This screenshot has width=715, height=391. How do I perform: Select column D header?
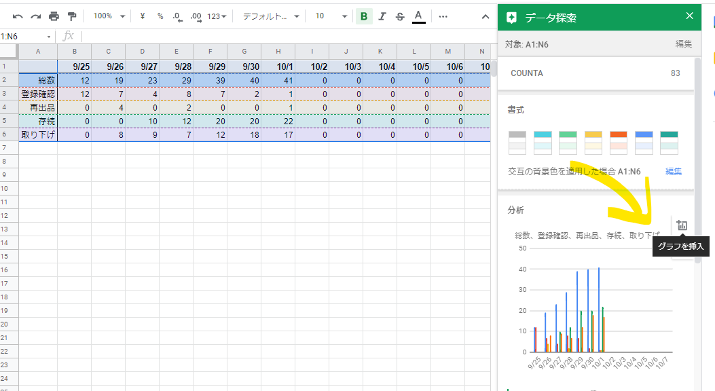click(143, 52)
